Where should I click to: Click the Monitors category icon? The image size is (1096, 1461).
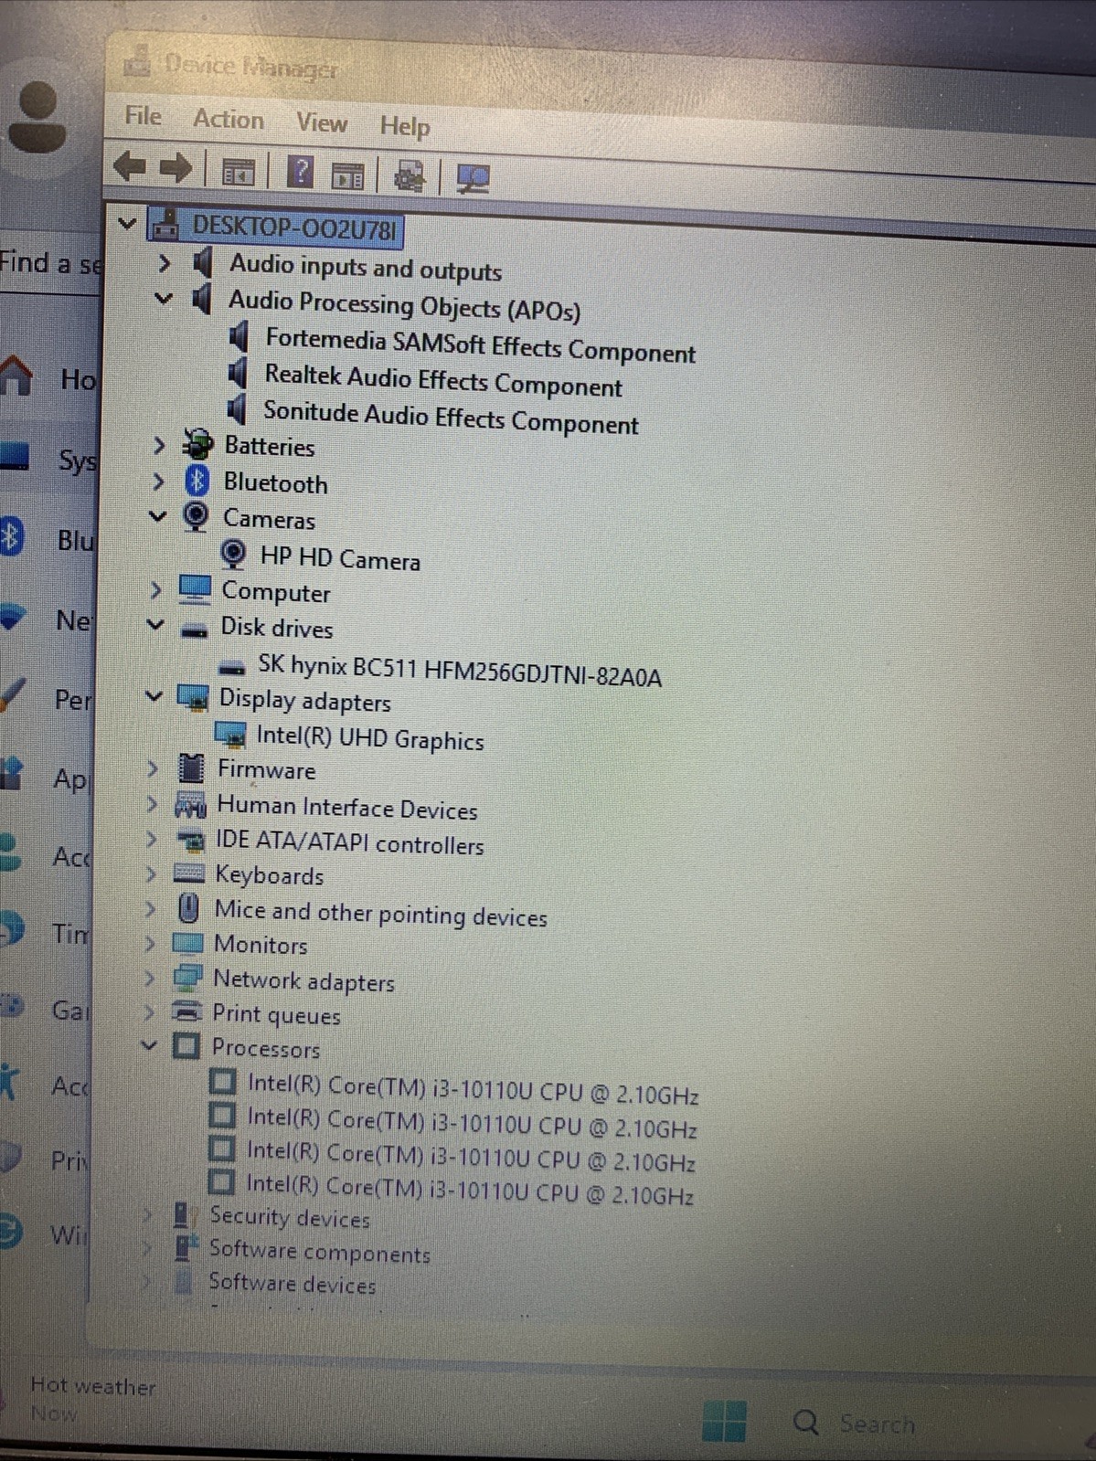pos(187,943)
